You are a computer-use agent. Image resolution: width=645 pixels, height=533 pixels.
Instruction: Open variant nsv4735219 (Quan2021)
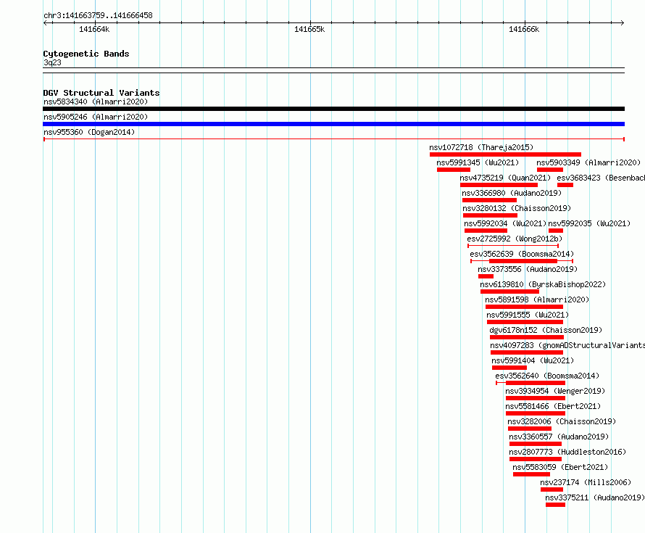click(x=505, y=178)
